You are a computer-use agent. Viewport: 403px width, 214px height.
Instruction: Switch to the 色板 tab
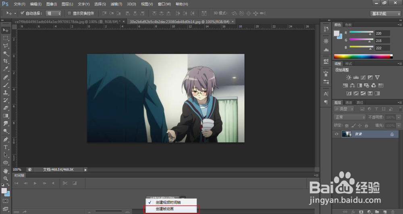(x=348, y=25)
